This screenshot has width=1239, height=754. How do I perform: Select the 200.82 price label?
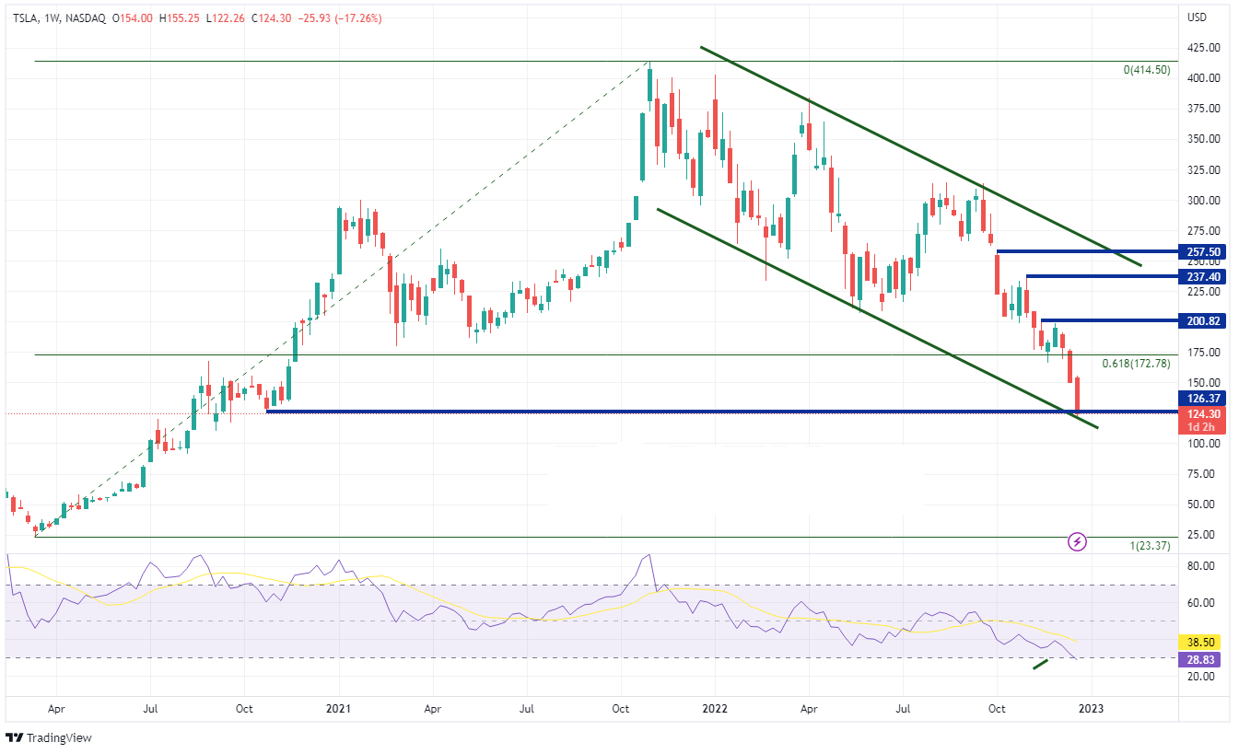(x=1204, y=320)
